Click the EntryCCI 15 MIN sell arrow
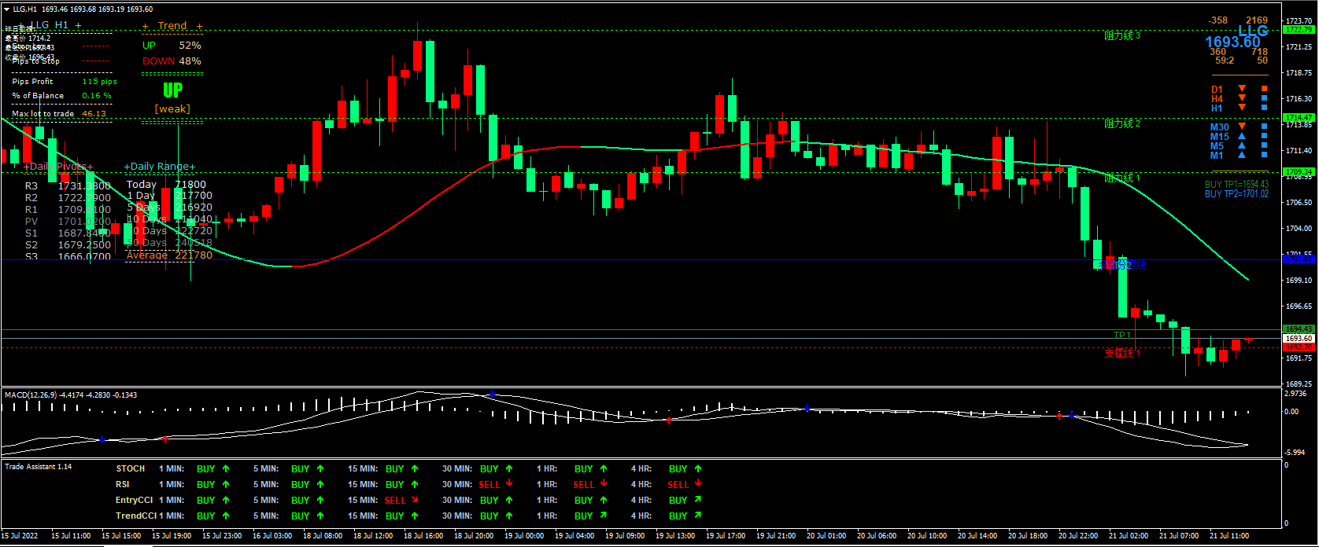The height and width of the screenshot is (547, 1319). pos(415,500)
